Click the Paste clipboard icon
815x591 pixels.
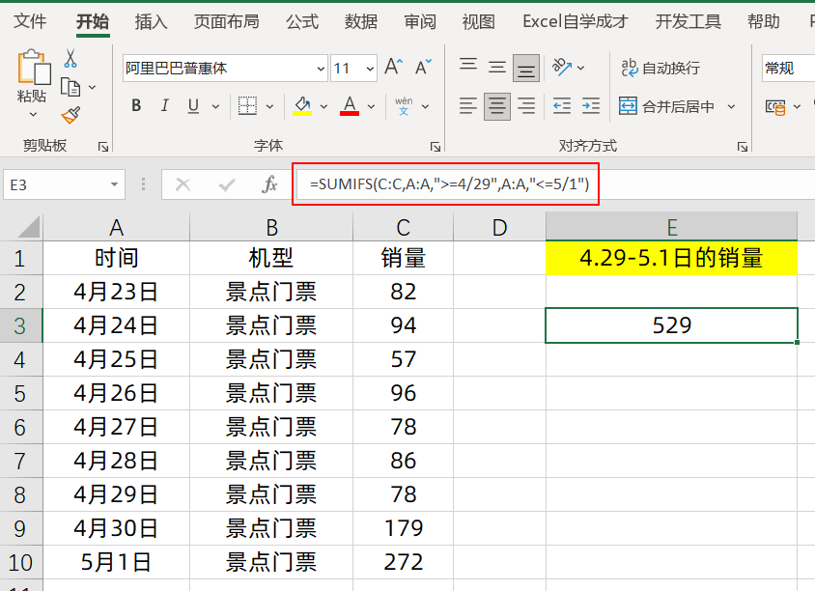coord(33,67)
